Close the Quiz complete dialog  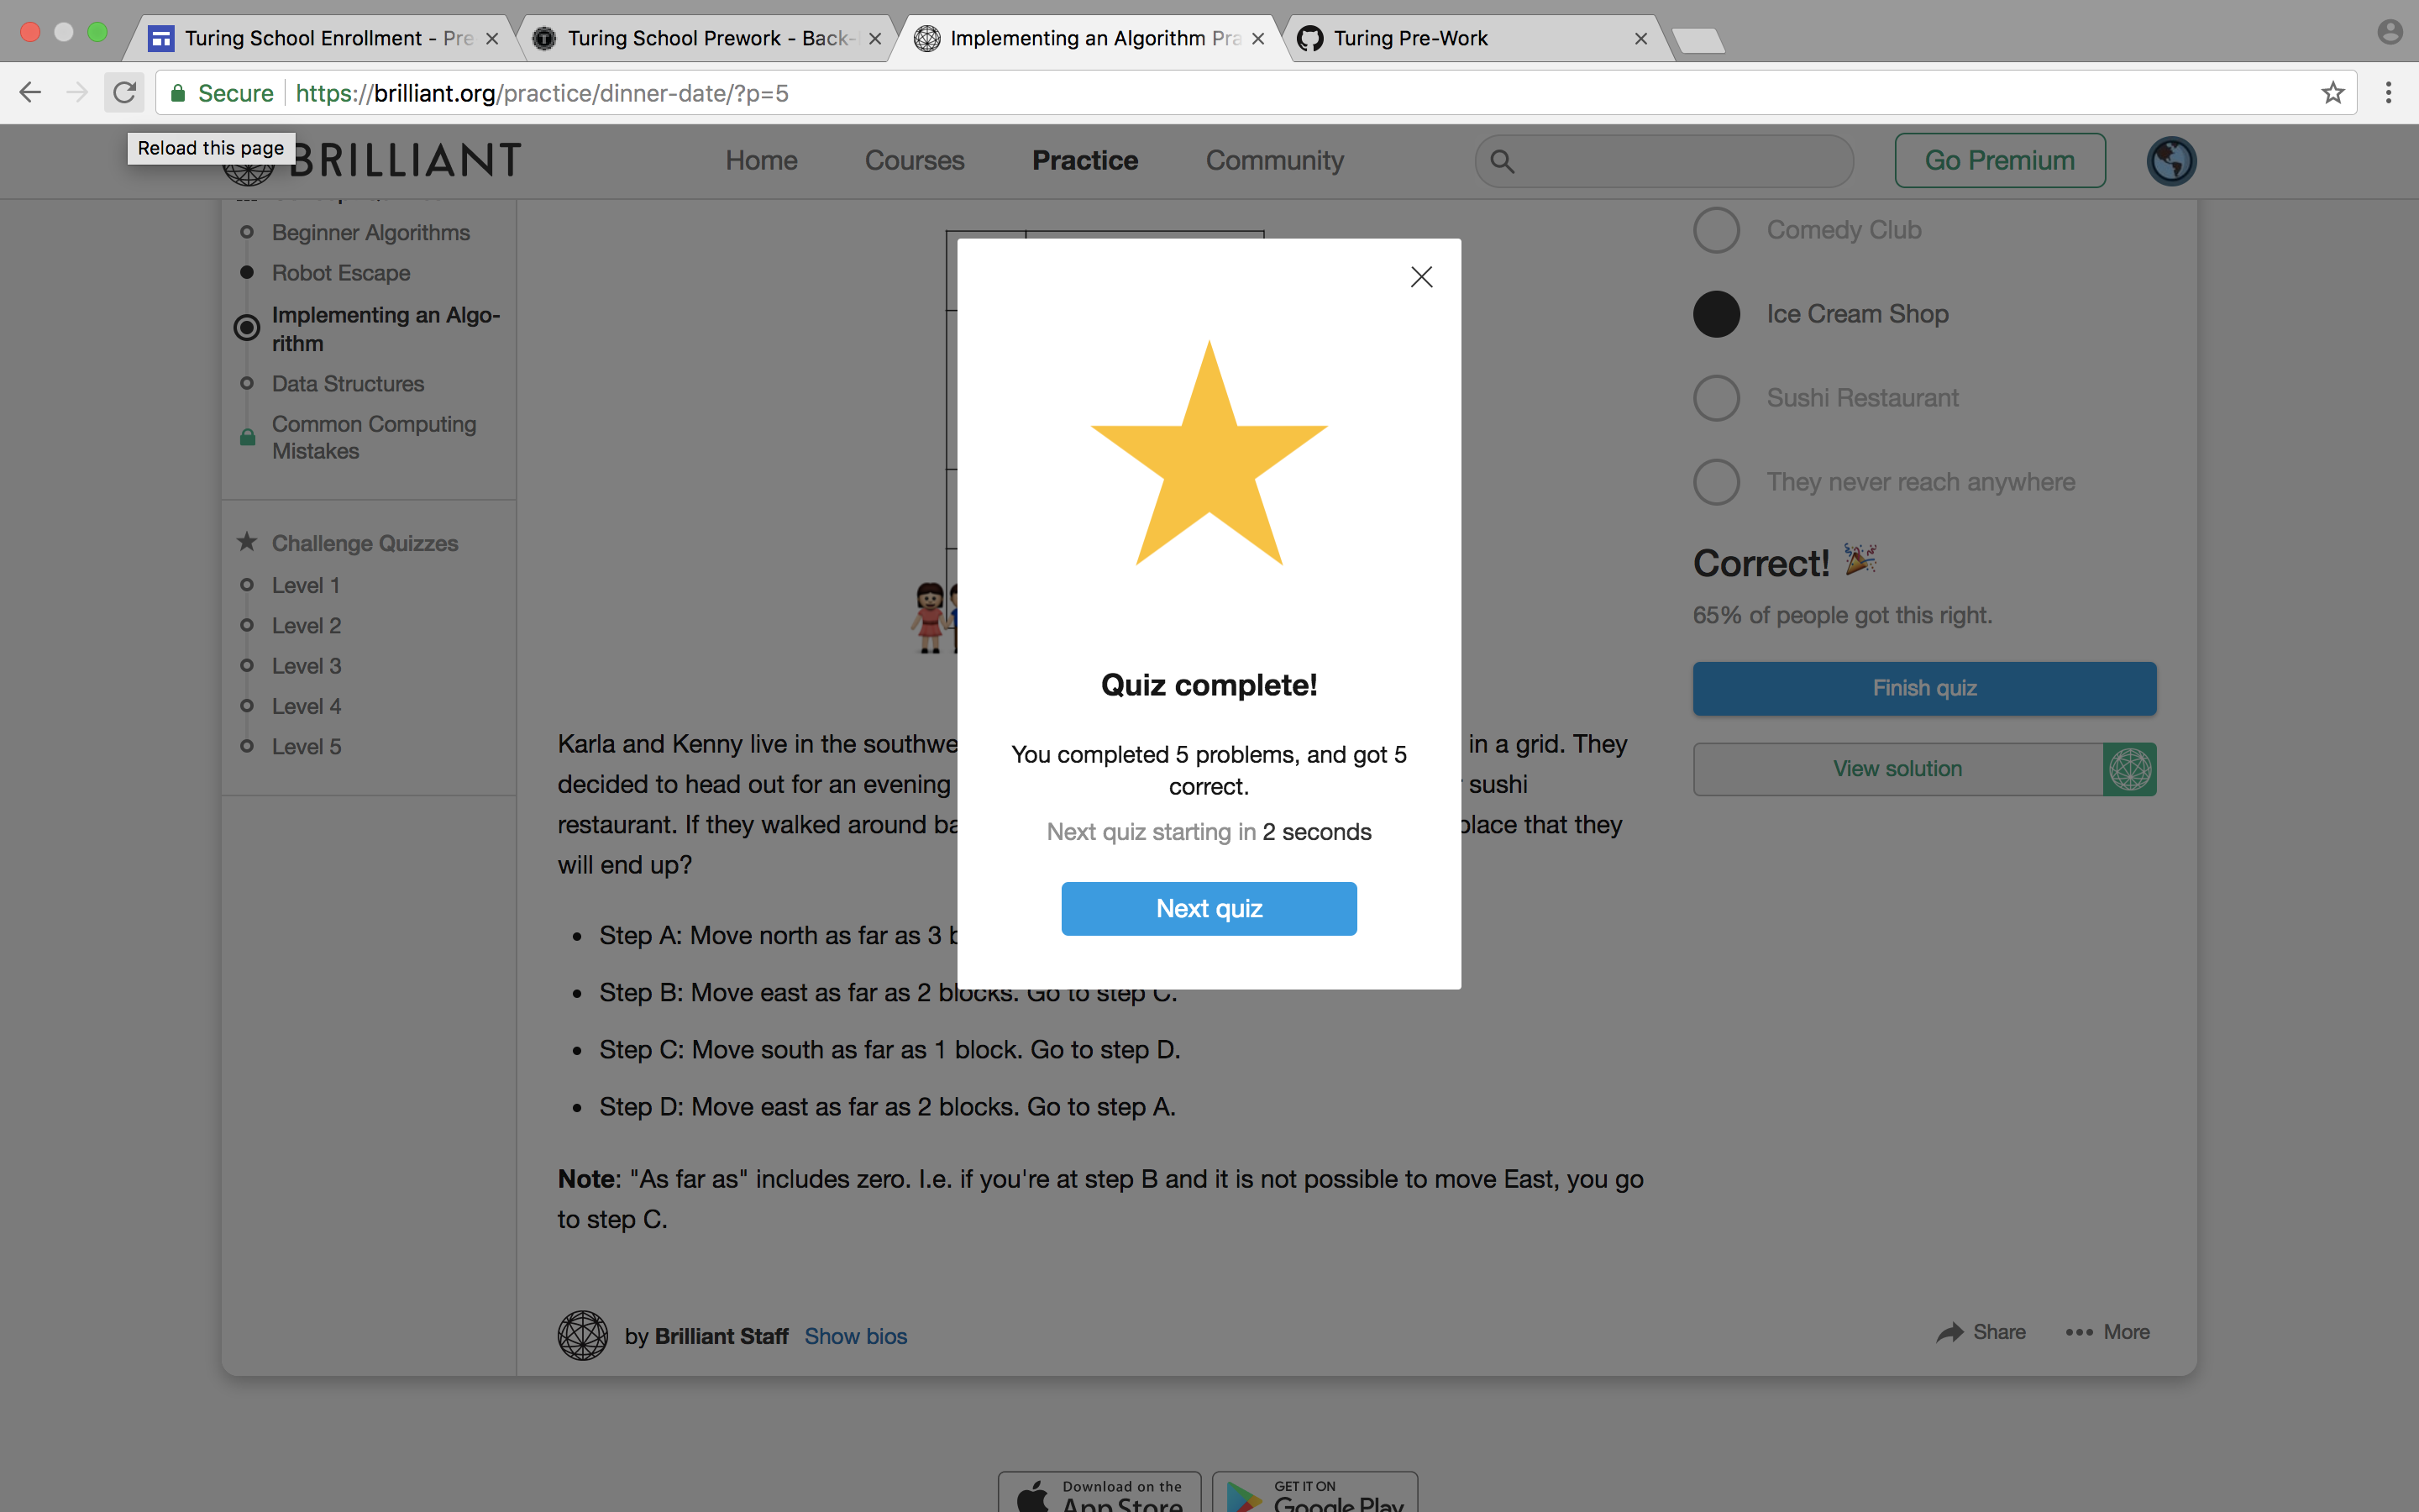tap(1420, 277)
